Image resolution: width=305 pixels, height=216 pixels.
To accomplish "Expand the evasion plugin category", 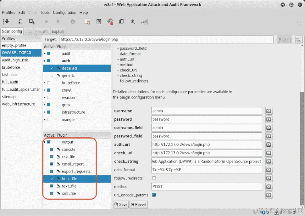I will (45, 97).
